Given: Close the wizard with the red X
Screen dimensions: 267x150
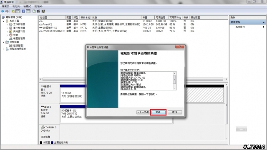Looking at the screenshot, I should pos(180,47).
